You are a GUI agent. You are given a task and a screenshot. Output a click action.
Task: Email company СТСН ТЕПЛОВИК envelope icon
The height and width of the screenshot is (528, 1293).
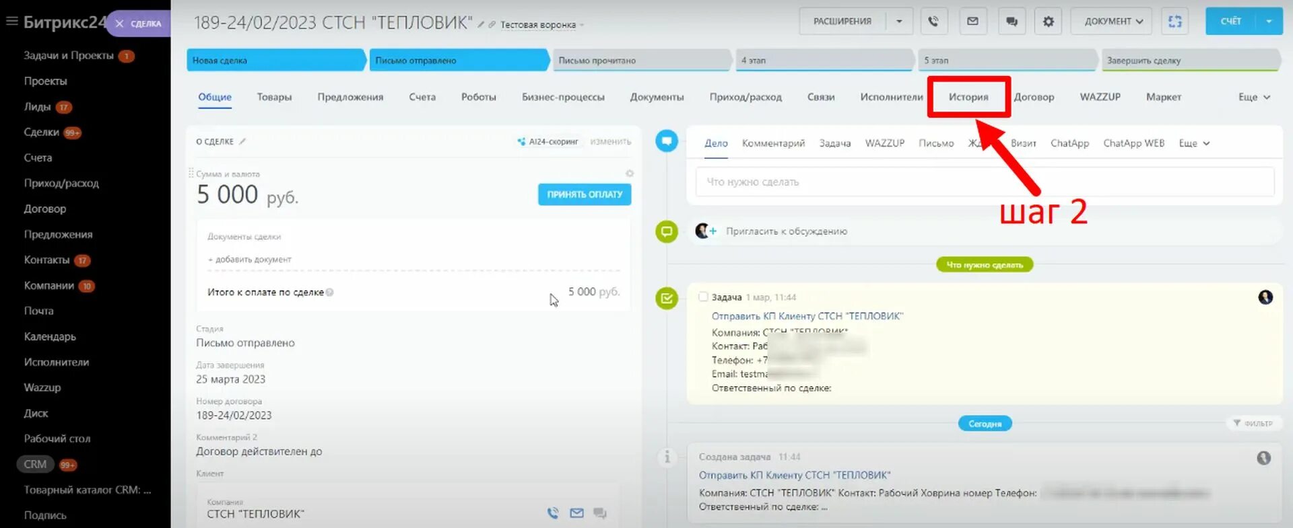tap(576, 513)
